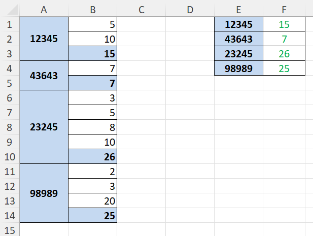Screen dimensions: 313x236
Task: Click green value 15 in cell F1
Action: (x=284, y=24)
